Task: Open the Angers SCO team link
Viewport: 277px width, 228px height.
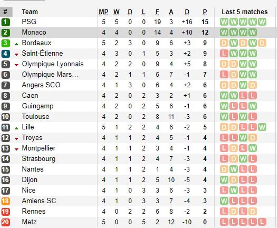Action: click(x=41, y=85)
